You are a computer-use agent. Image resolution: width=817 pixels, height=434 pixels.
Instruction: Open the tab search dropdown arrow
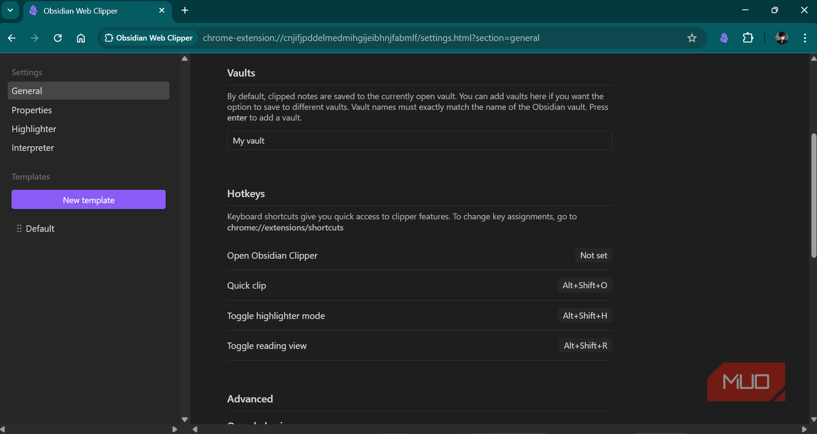pos(10,10)
